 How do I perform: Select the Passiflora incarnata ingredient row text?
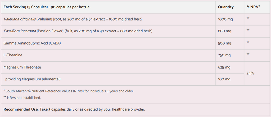(x=78, y=31)
